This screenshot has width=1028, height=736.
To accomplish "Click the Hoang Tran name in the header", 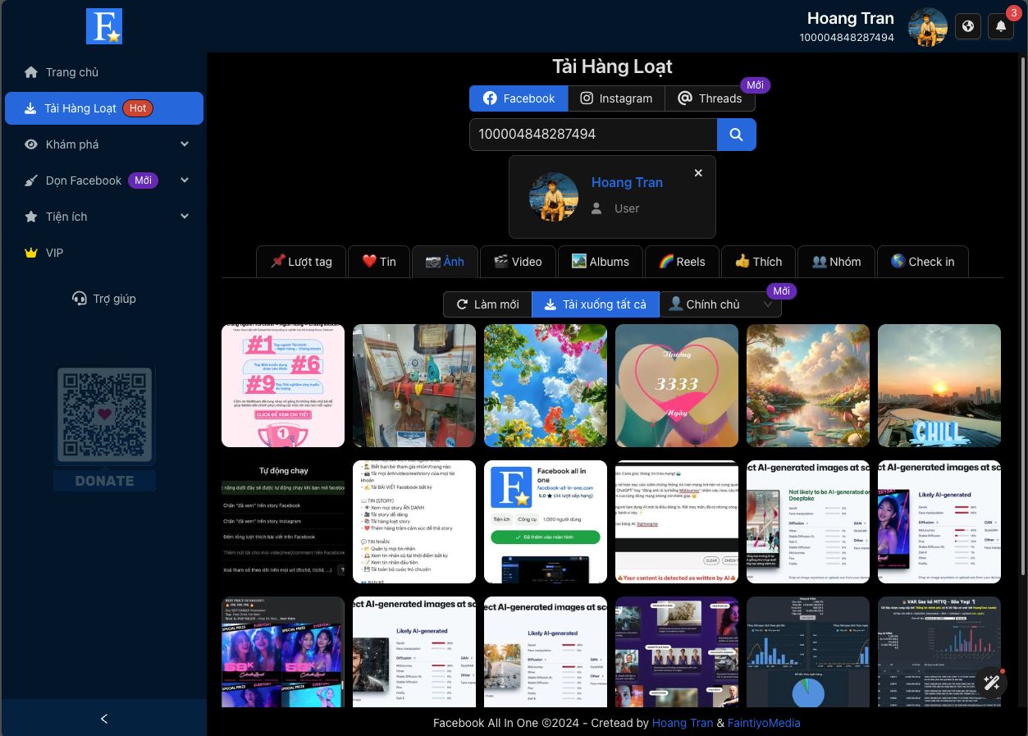I will point(851,19).
